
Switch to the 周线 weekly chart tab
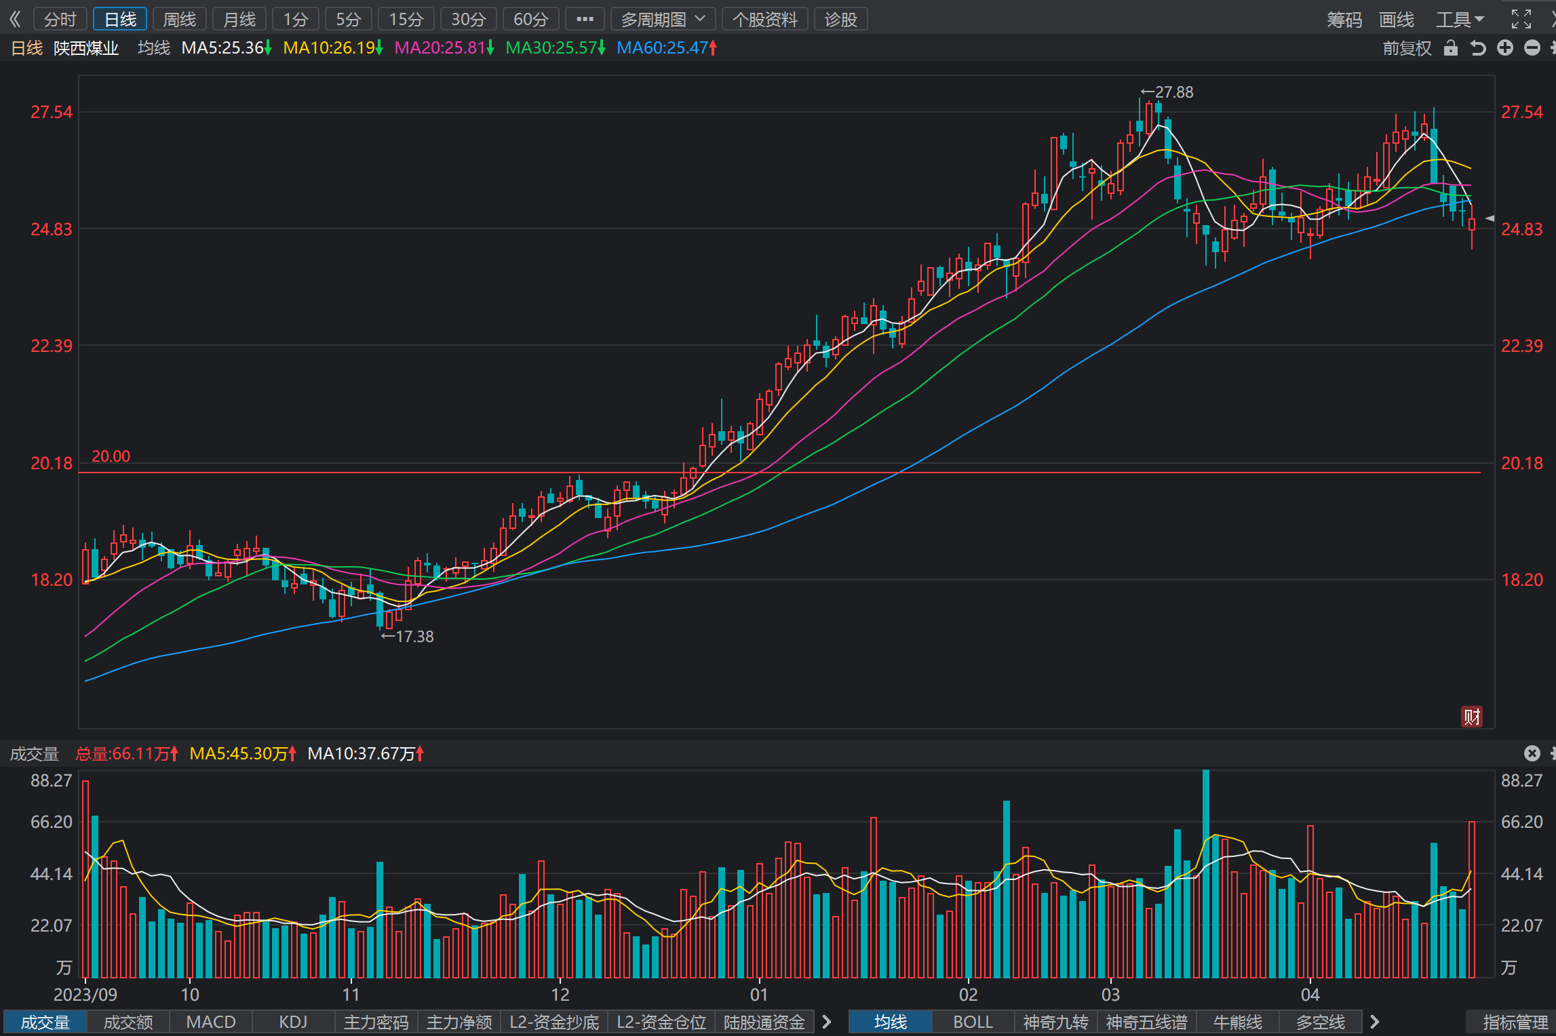click(179, 19)
